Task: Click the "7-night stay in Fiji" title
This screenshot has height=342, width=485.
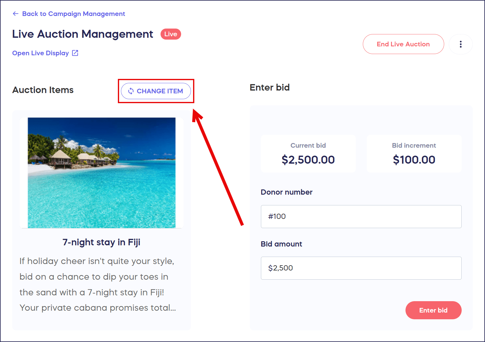Action: coord(101,242)
